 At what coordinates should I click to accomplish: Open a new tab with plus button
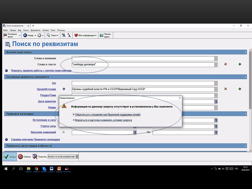coord(33,26)
